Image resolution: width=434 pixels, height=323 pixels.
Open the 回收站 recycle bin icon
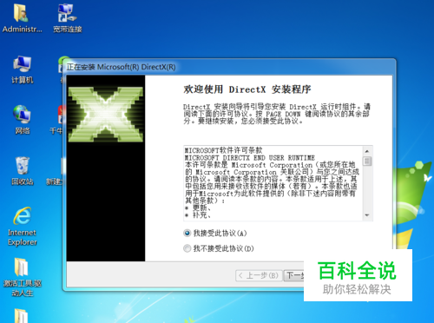(x=22, y=171)
